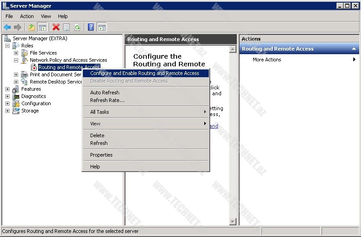This screenshot has height=237, width=361.
Task: Select Properties from the context menu
Action: [101, 155]
